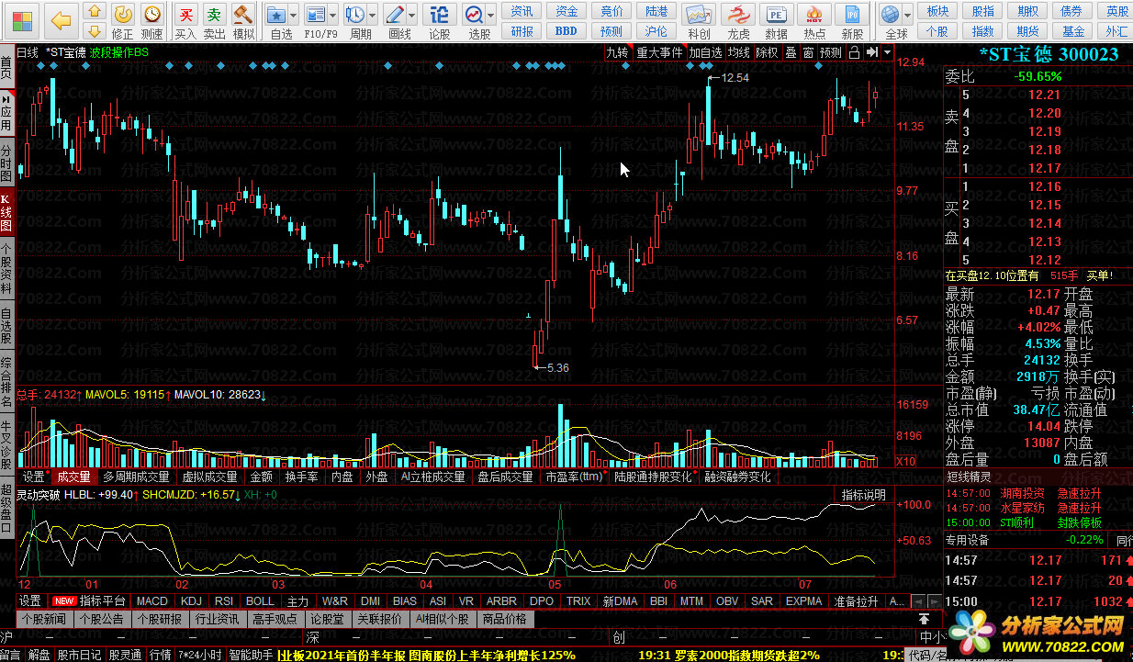This screenshot has width=1133, height=662.
Task: Expand the 全球 dropdown arrow
Action: [x=908, y=16]
